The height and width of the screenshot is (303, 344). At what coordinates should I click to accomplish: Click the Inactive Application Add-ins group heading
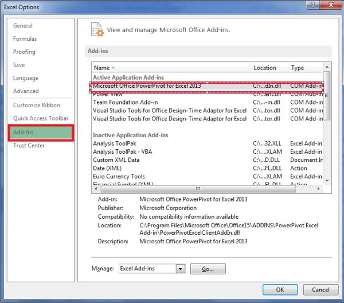tap(131, 135)
